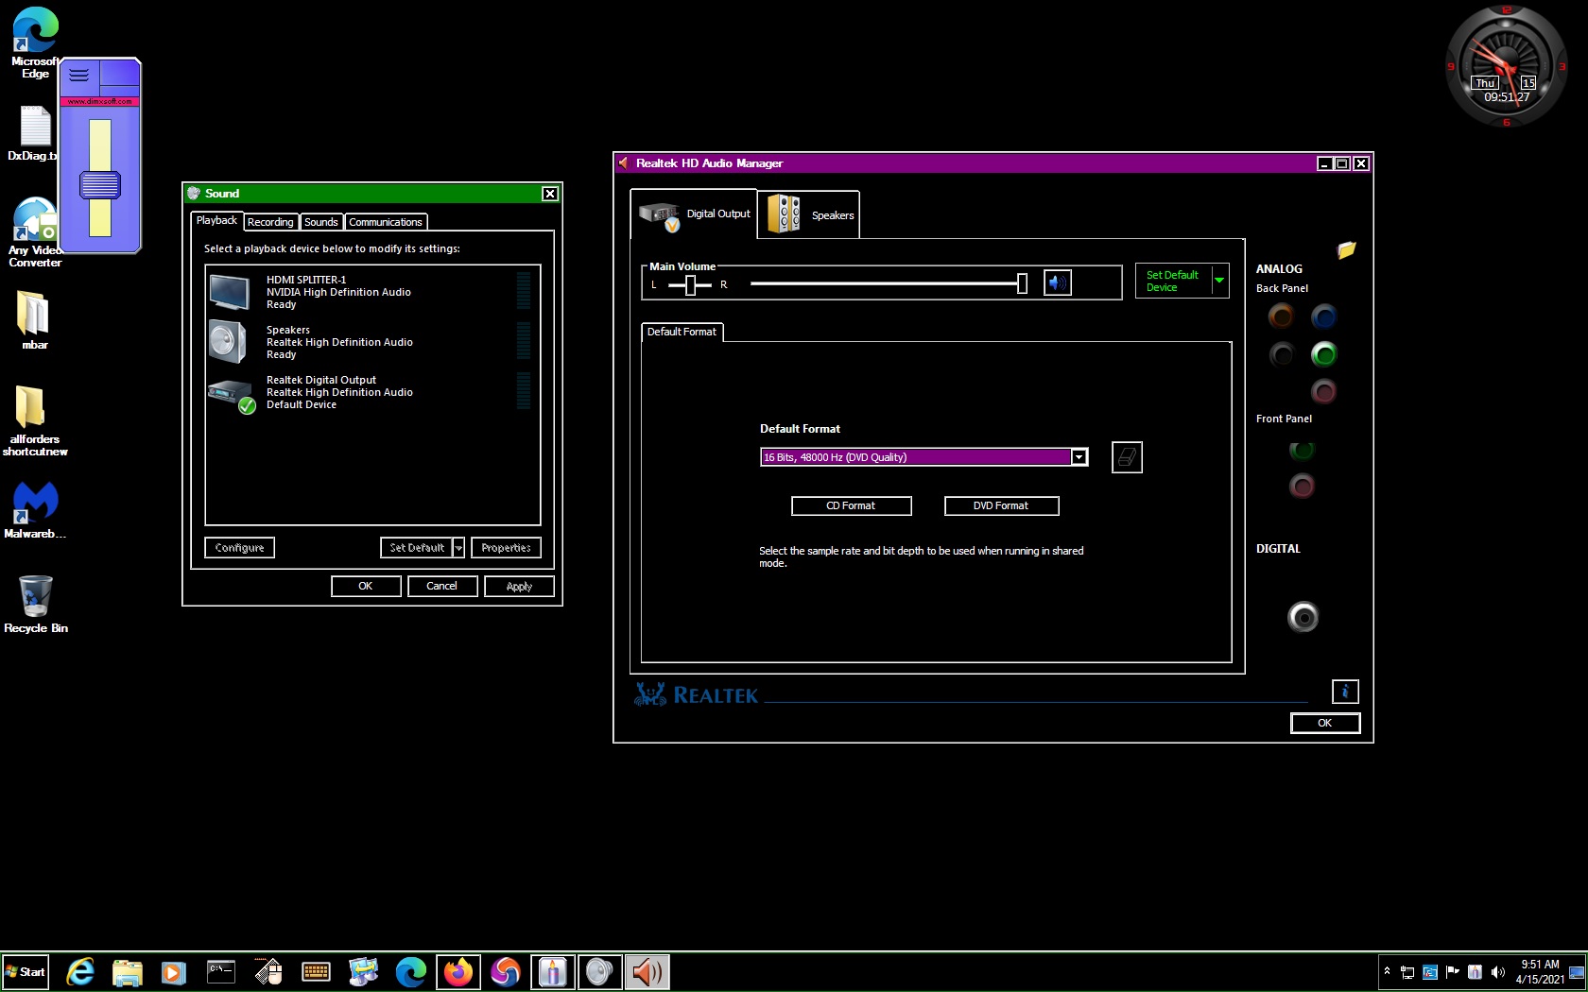The height and width of the screenshot is (992, 1588).
Task: Open the Recording tab in Sound
Action: [x=270, y=222]
